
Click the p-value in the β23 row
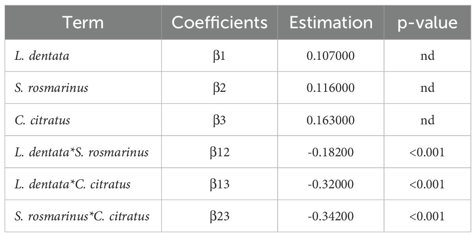[x=427, y=216]
